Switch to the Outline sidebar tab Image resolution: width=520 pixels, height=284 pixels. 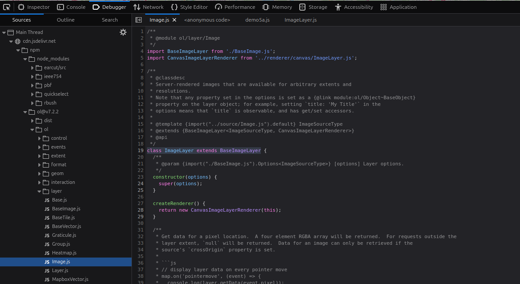[x=66, y=20]
